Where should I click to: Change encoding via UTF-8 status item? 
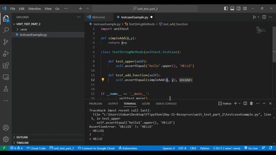[182, 148]
